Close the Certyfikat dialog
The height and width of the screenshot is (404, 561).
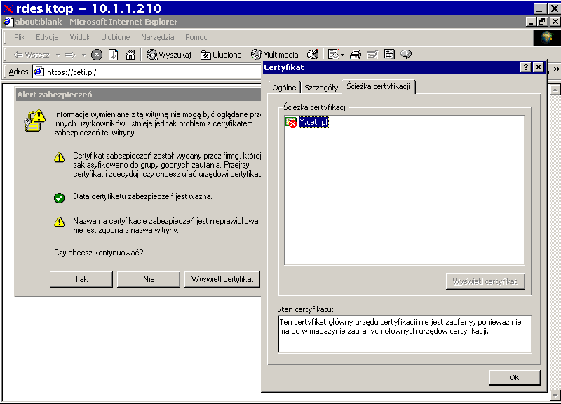(538, 67)
